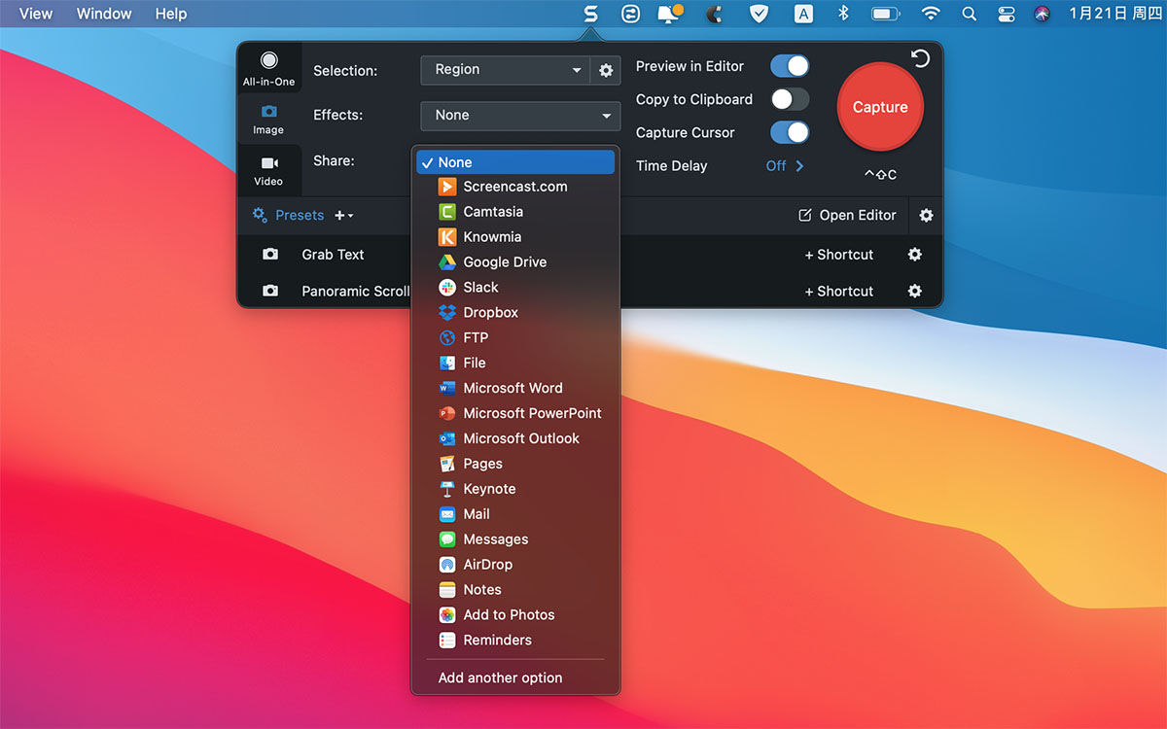Choose Slack share option
The height and width of the screenshot is (729, 1167).
[x=515, y=288]
